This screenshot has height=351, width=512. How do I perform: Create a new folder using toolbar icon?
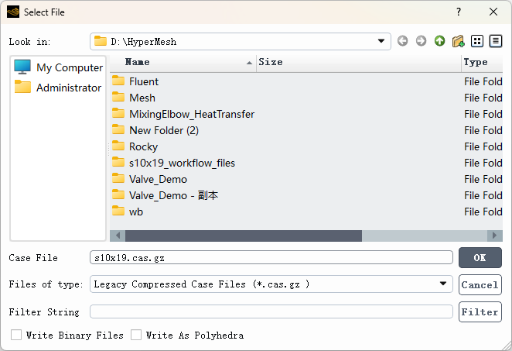point(459,41)
